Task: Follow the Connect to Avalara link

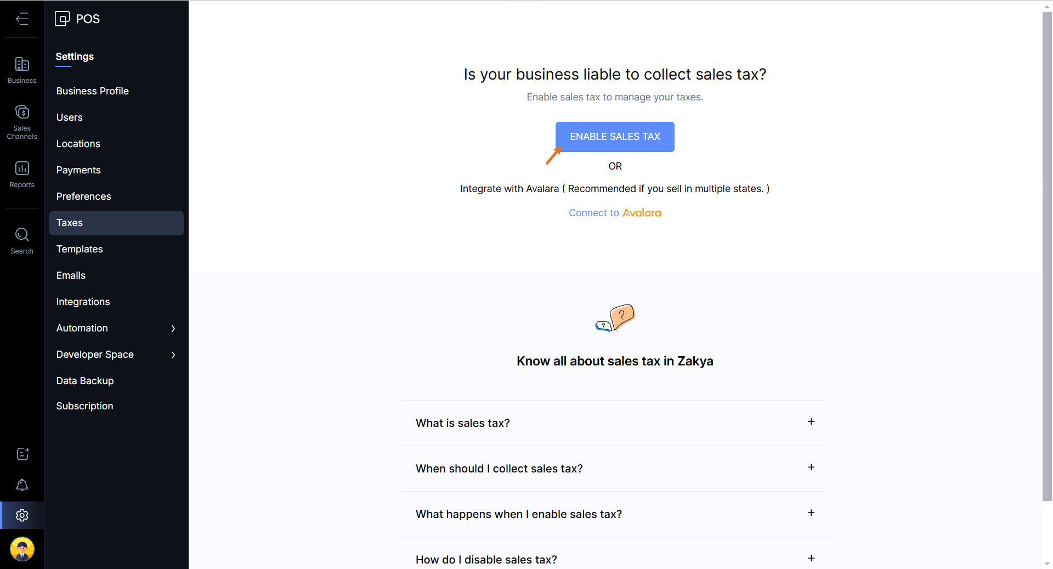Action: tap(615, 213)
